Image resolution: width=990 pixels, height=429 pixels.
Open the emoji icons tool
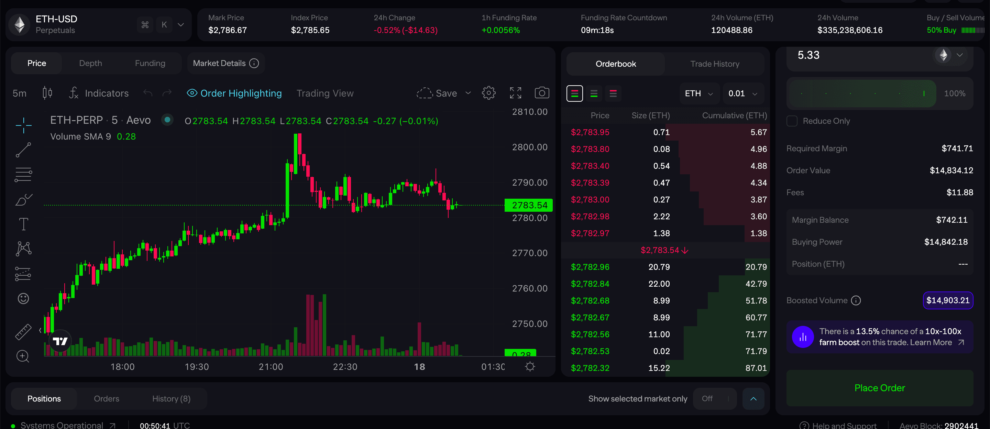click(23, 298)
